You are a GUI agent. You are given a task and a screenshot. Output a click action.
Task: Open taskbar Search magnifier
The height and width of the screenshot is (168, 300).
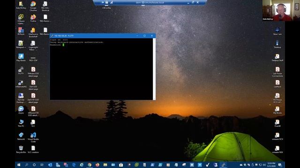point(26,165)
